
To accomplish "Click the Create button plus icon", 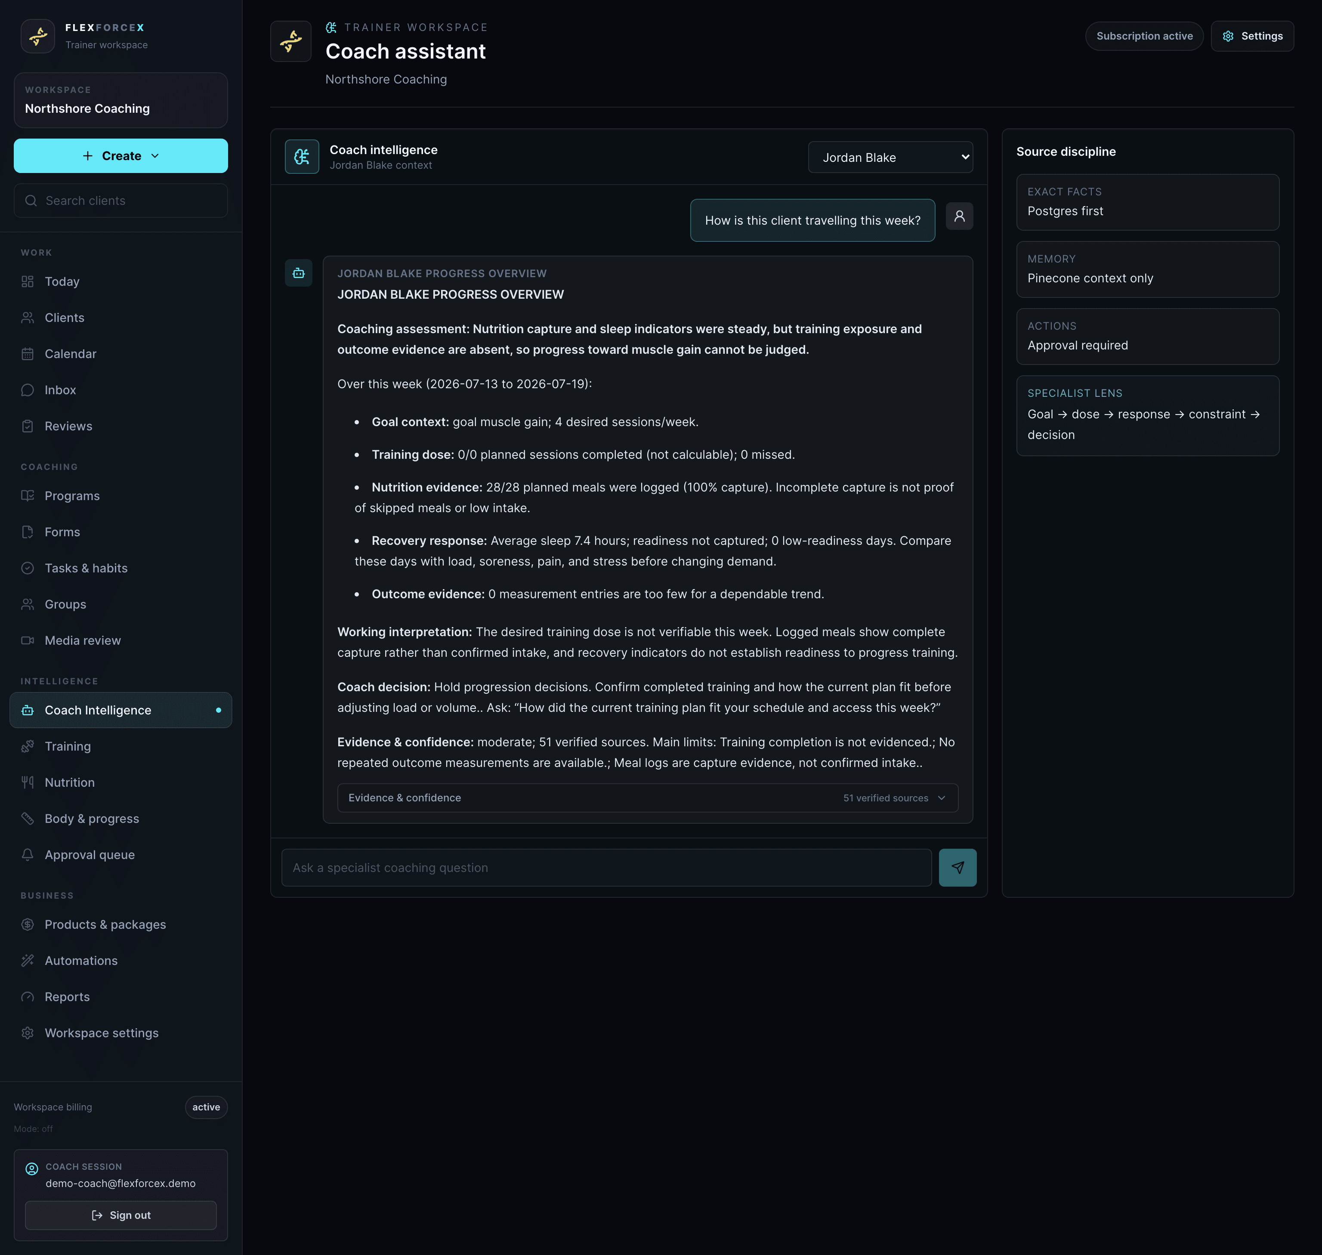I will click(88, 156).
